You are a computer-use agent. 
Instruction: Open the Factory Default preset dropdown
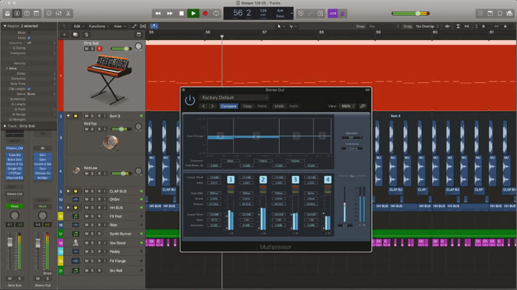[x=234, y=98]
